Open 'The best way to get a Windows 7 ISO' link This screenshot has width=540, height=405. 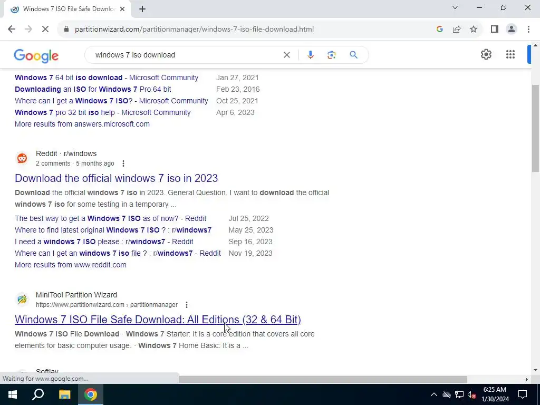(x=111, y=219)
